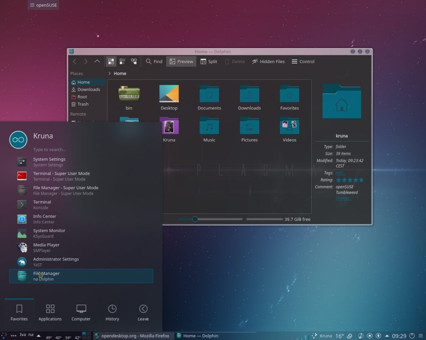Open Root in the Places panel
The height and width of the screenshot is (340, 426).
pos(87,97)
